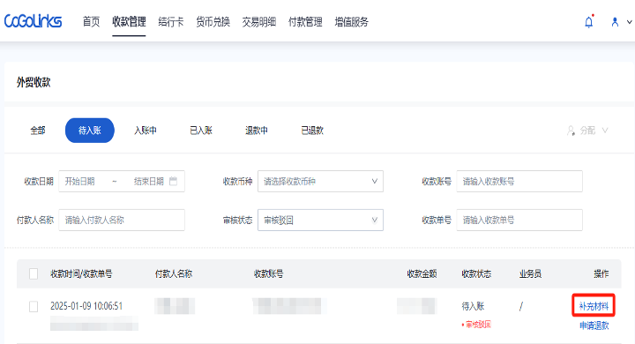
Task: Open 结行卡 menu item
Action: coord(171,22)
